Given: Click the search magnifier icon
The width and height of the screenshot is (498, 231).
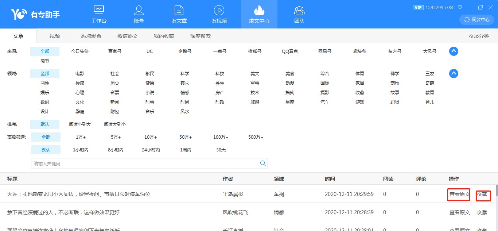Looking at the screenshot, I should pyautogui.click(x=262, y=163).
